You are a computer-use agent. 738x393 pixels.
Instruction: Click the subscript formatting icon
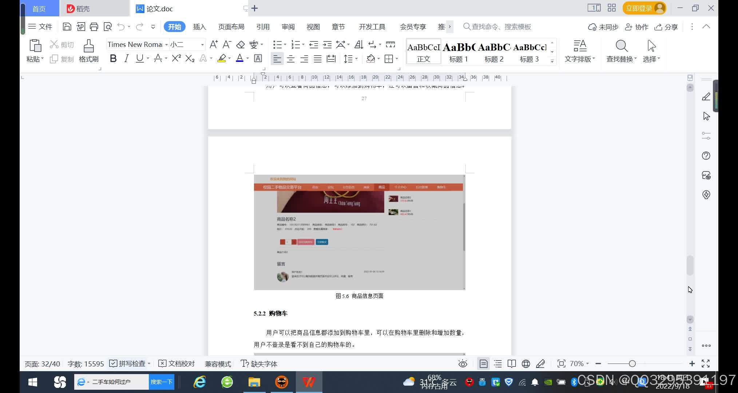(x=191, y=59)
